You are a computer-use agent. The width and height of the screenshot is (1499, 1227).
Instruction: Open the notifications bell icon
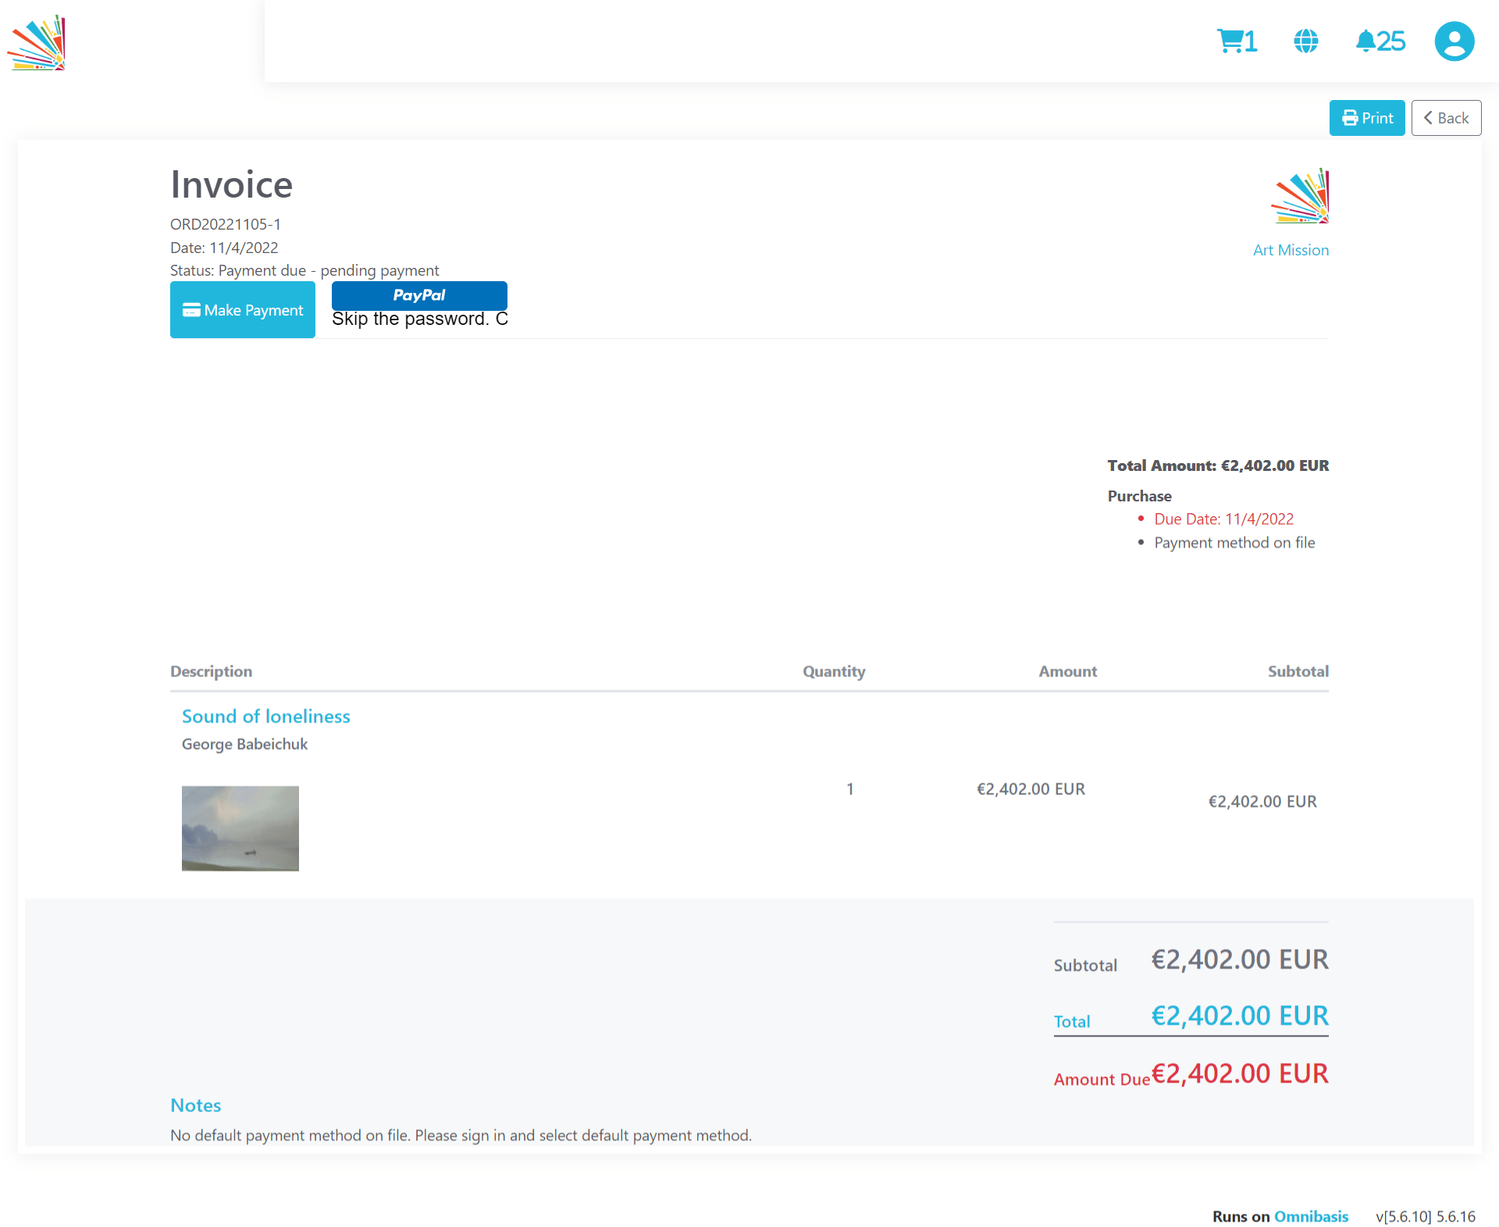tap(1365, 41)
